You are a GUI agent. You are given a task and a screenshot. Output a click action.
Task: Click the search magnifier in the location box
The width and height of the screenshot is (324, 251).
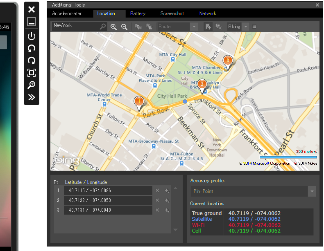103,27
